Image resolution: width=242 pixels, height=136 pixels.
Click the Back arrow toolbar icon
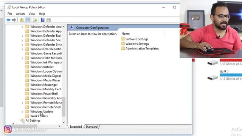pos(8,20)
